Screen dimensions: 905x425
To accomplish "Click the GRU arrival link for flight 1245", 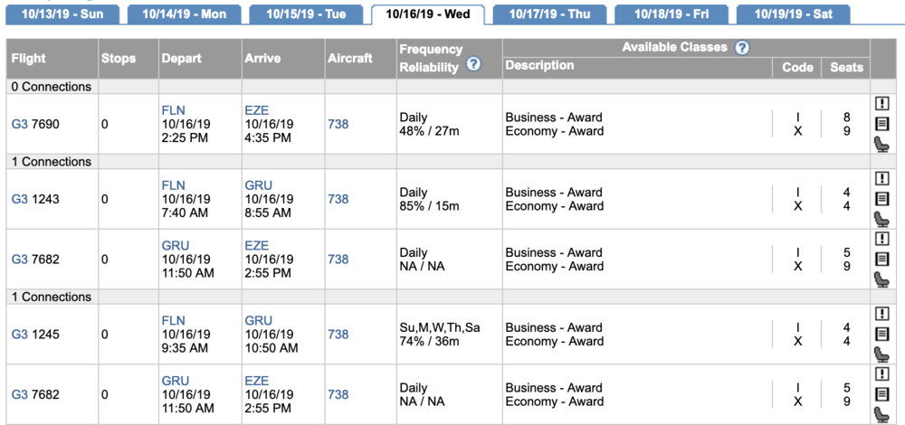I will click(x=258, y=320).
